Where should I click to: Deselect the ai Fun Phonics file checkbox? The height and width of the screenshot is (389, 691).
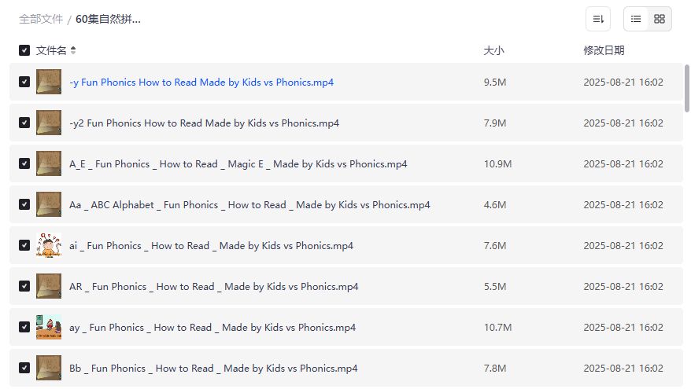click(x=24, y=245)
